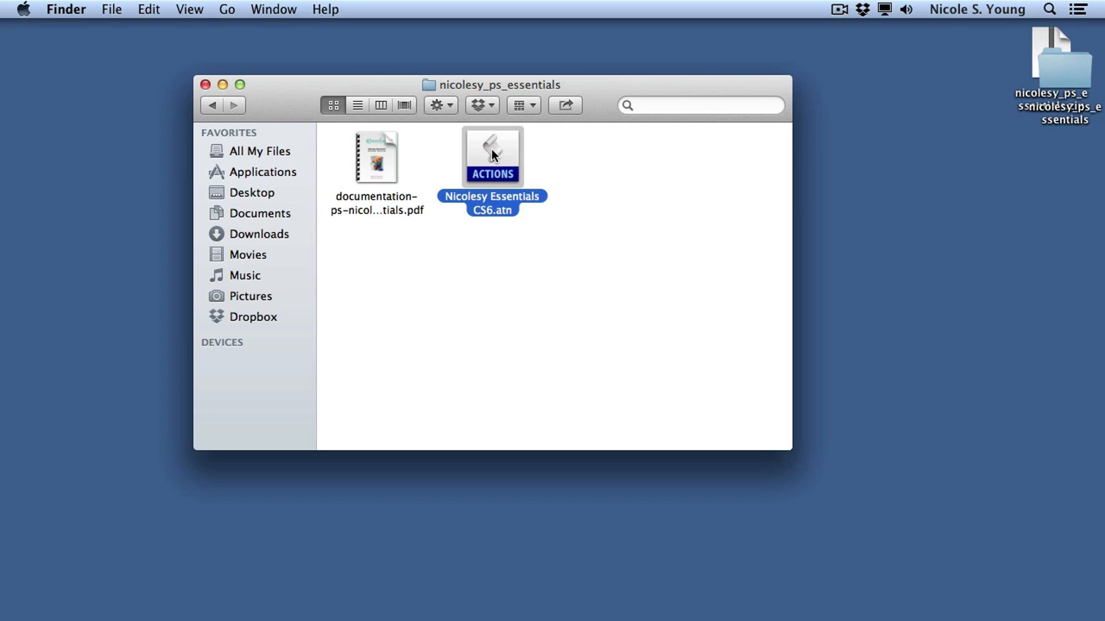Image resolution: width=1105 pixels, height=621 pixels.
Task: Switch Finder to Cover Flow view
Action: tap(405, 105)
